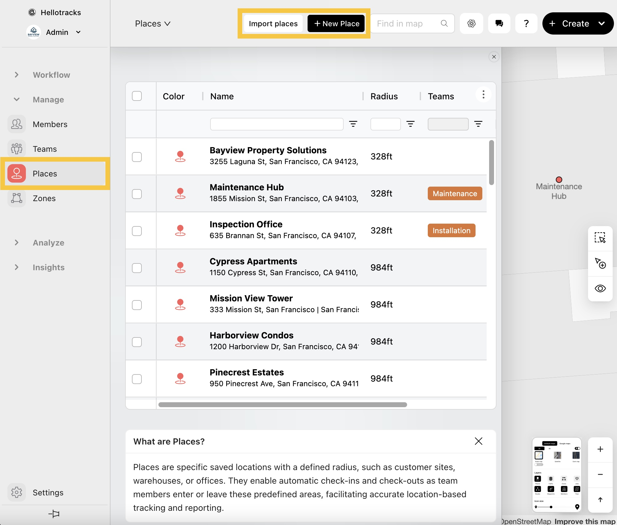The width and height of the screenshot is (617, 525).
Task: Check the Maintenance Hub row checkbox
Action: click(137, 194)
